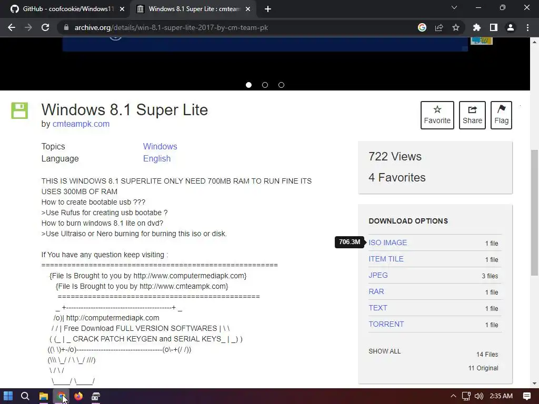Open the English language link
The image size is (539, 404).
click(157, 159)
